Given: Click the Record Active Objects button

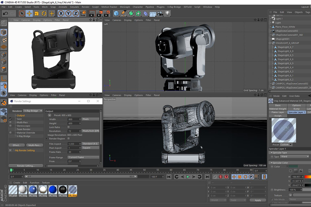Looking at the screenshot, I should pos(215,177).
